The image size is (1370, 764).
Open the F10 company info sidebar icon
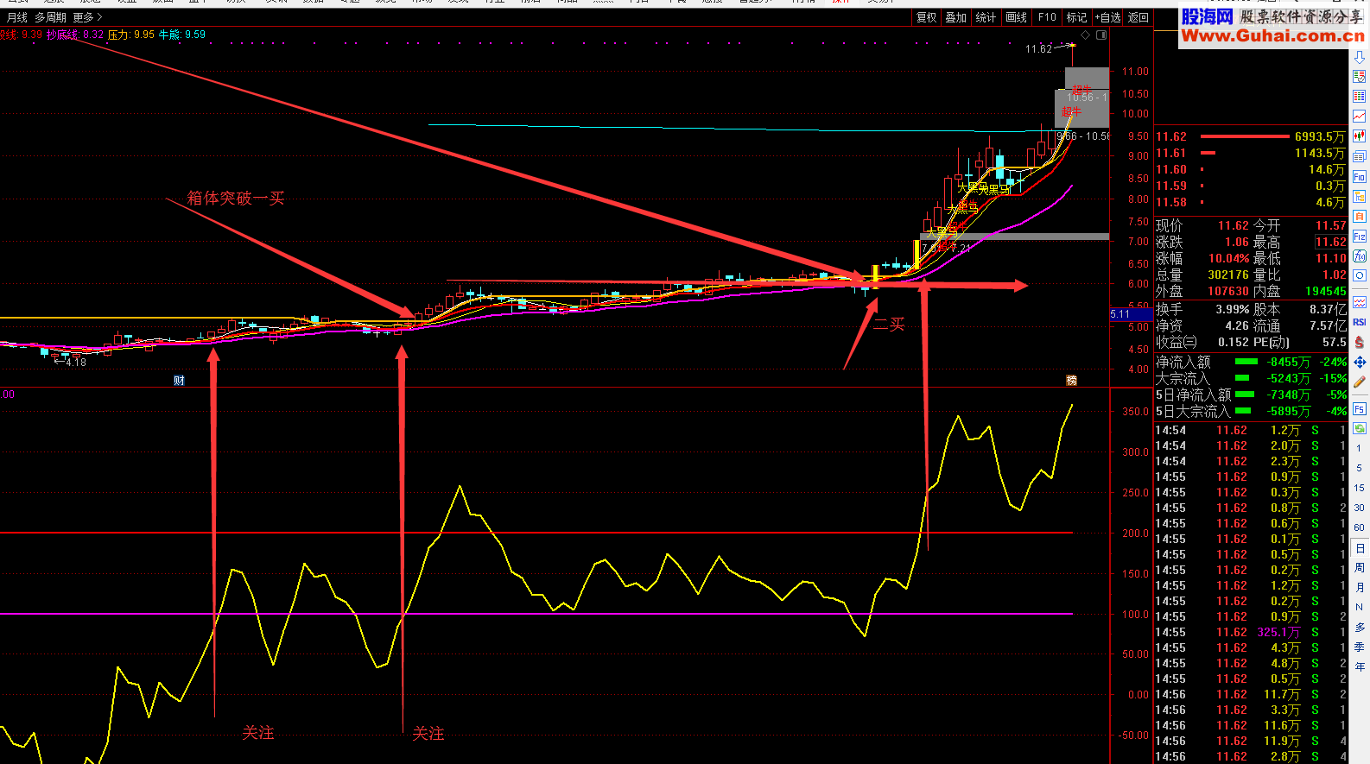1360,176
